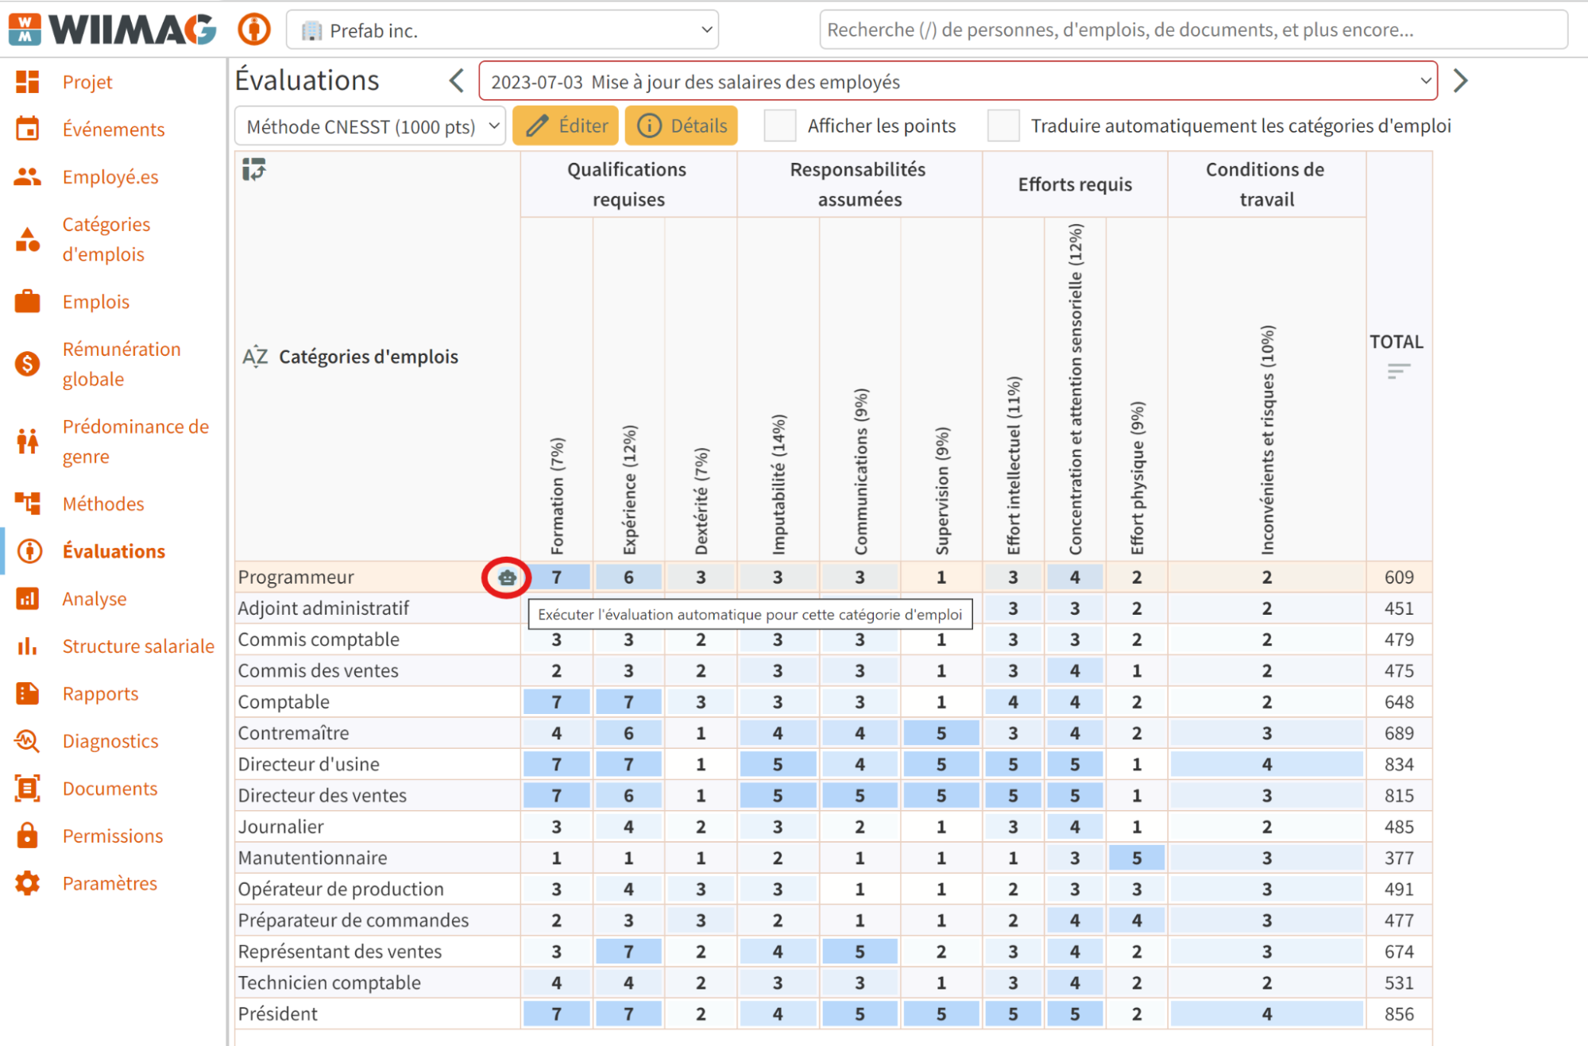Sort by TOTAL column filter icon

1398,371
